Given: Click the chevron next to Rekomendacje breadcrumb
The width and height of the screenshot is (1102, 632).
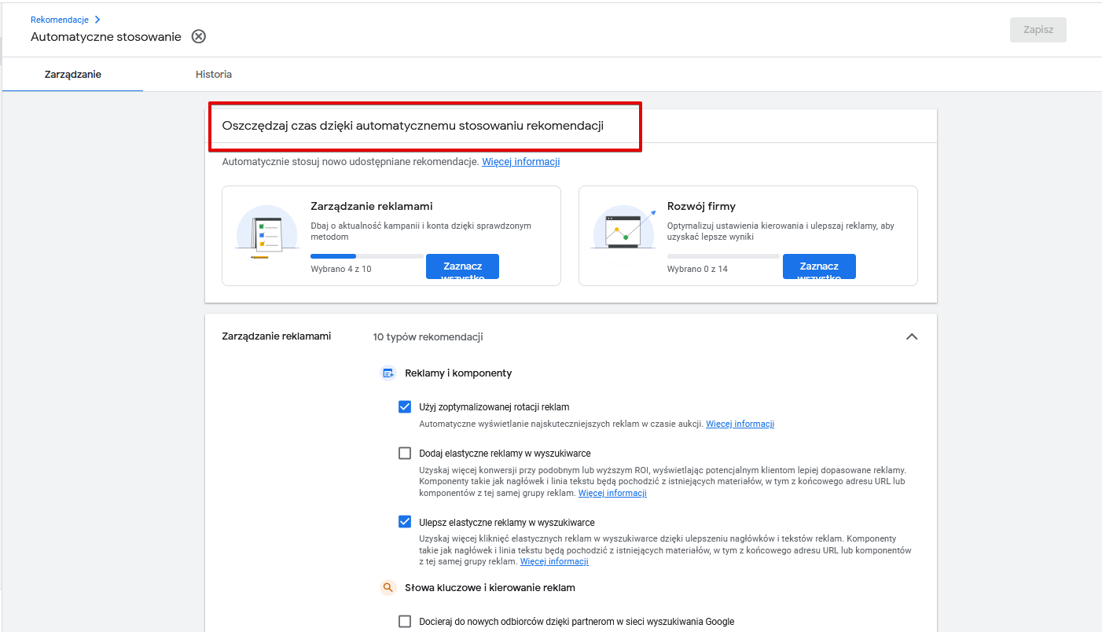Looking at the screenshot, I should 97,20.
